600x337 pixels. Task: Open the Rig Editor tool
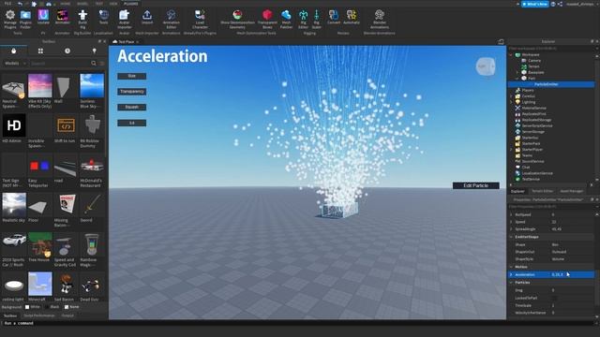303,19
